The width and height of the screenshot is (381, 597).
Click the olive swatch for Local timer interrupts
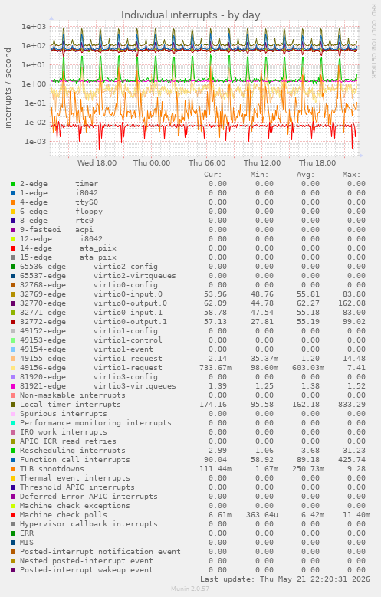[13, 405]
